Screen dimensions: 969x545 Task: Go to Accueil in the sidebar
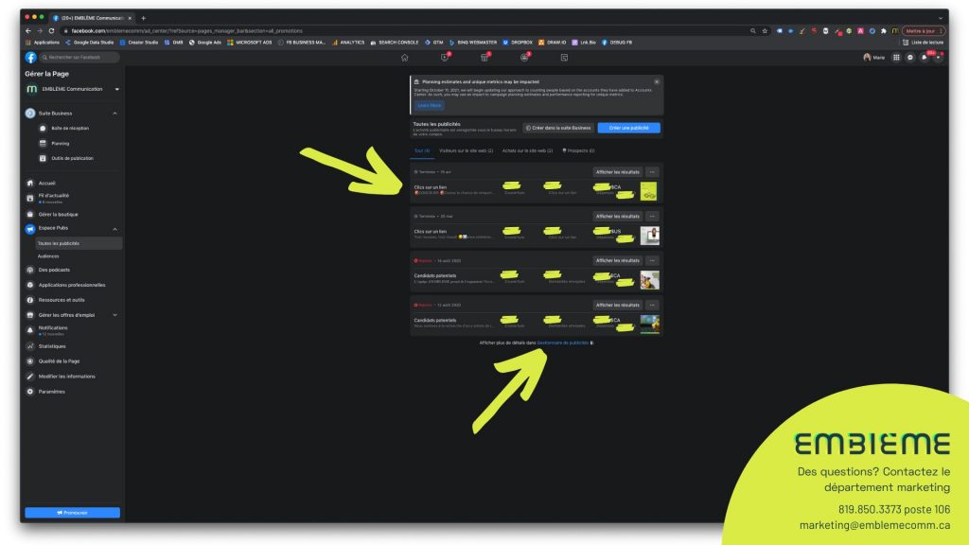46,183
